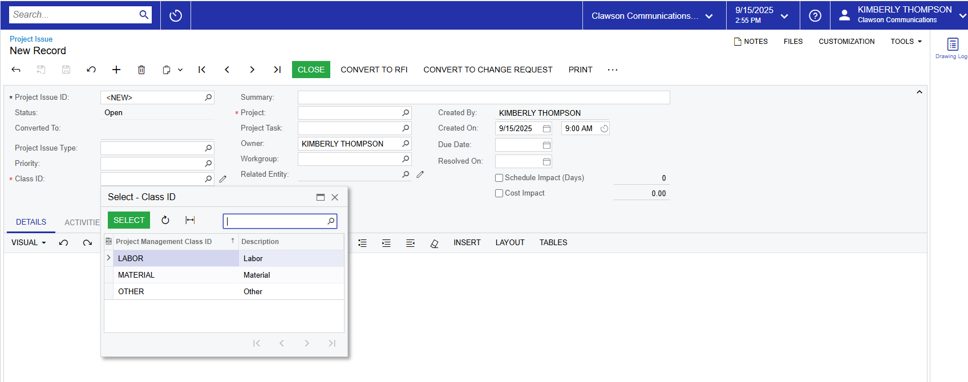This screenshot has height=382, width=968.
Task: Click the Delete trash icon in toolbar
Action: (141, 70)
